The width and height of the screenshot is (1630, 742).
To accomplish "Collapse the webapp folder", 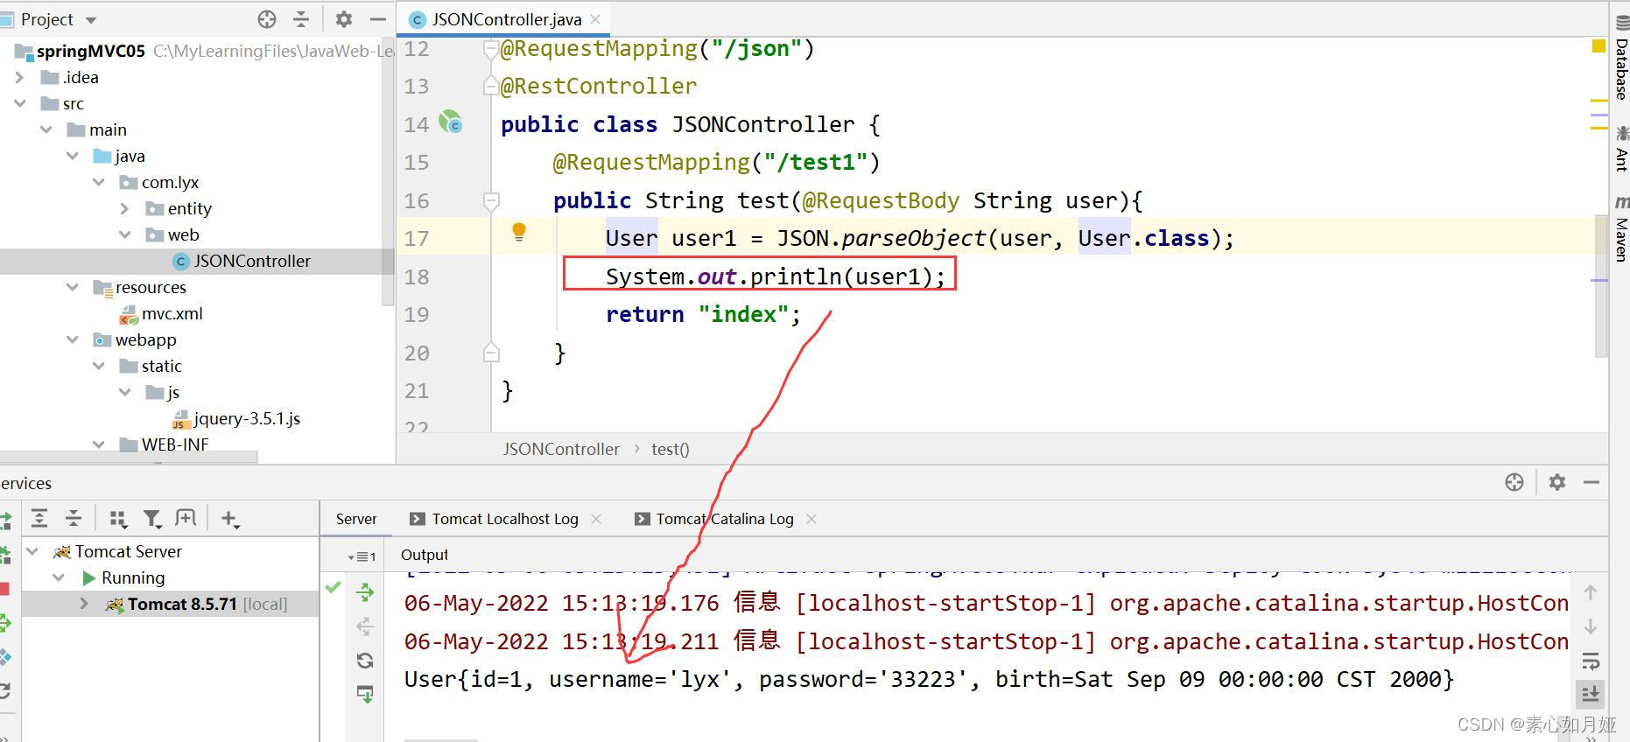I will point(72,339).
